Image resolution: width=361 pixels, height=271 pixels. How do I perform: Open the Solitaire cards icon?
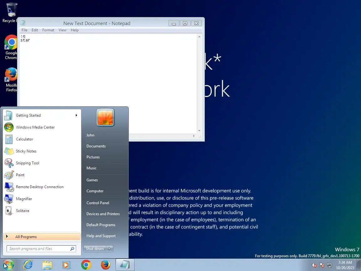[x=9, y=211]
